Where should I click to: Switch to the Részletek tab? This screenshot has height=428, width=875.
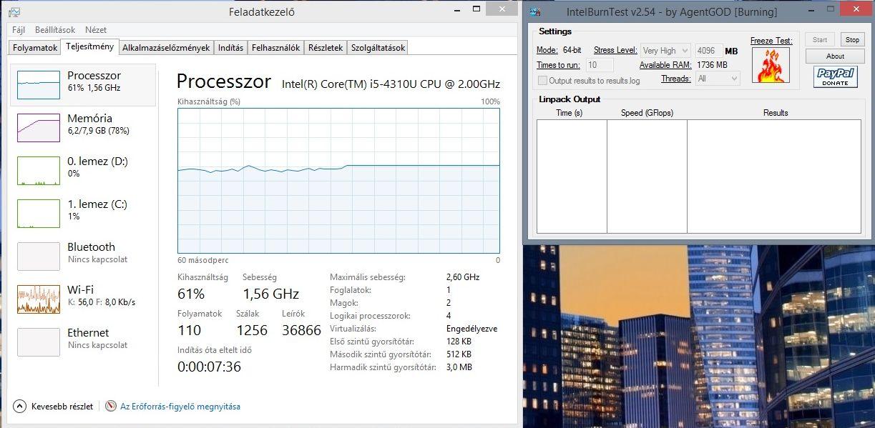[x=325, y=48]
